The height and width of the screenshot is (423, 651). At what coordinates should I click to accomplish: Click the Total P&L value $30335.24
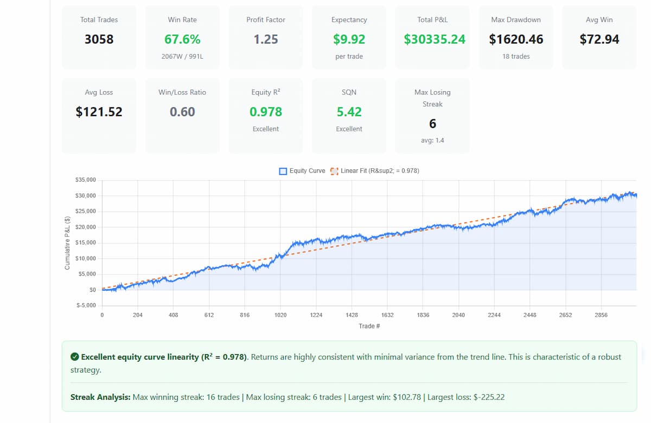[x=435, y=39]
